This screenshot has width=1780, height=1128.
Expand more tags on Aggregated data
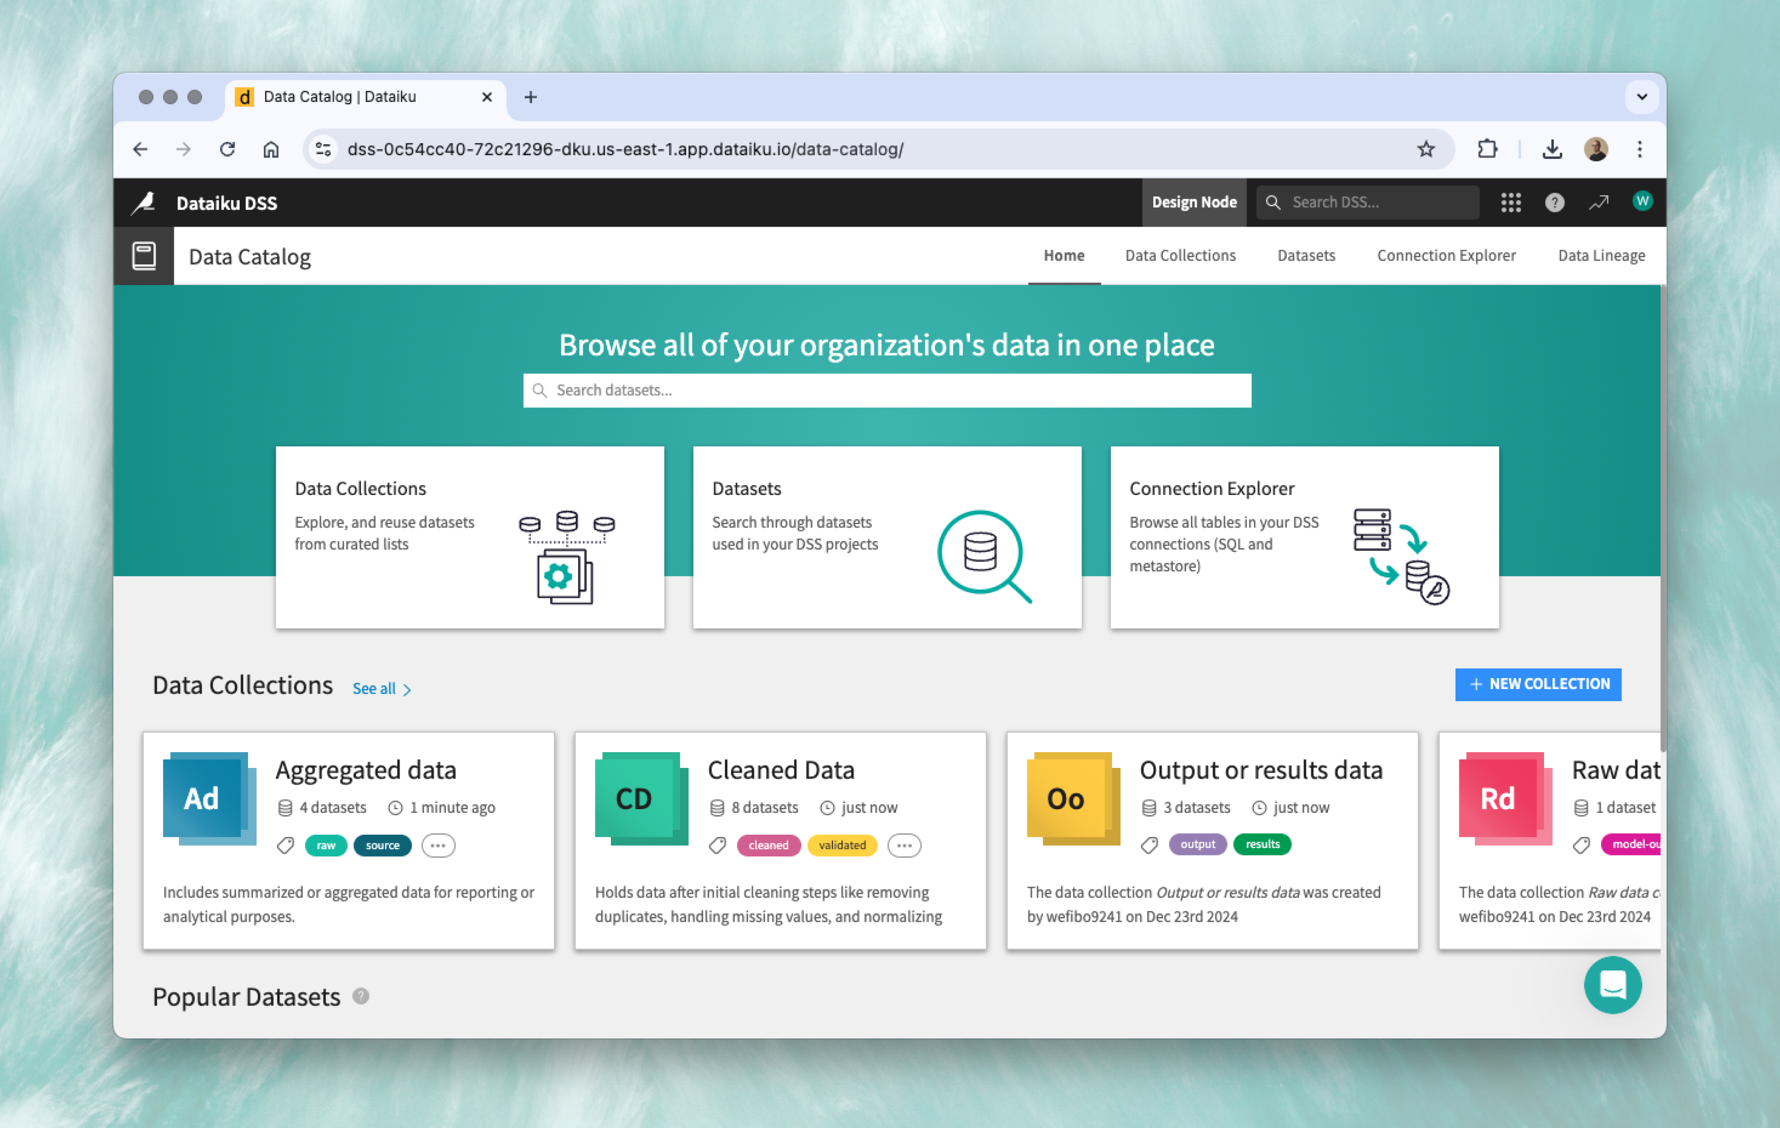pos(439,845)
